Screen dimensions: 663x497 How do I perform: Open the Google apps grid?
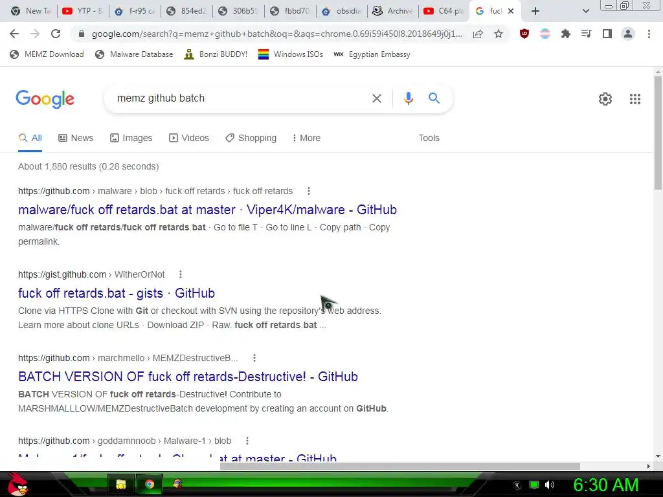635,99
